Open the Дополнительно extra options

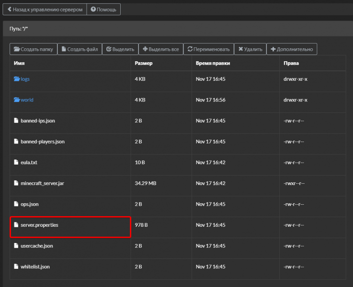pos(292,49)
